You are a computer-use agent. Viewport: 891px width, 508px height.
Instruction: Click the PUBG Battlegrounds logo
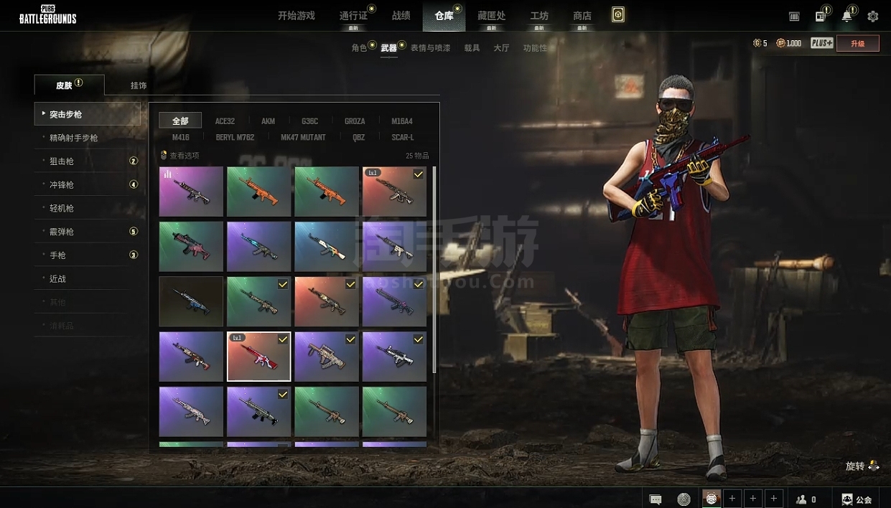(47, 15)
